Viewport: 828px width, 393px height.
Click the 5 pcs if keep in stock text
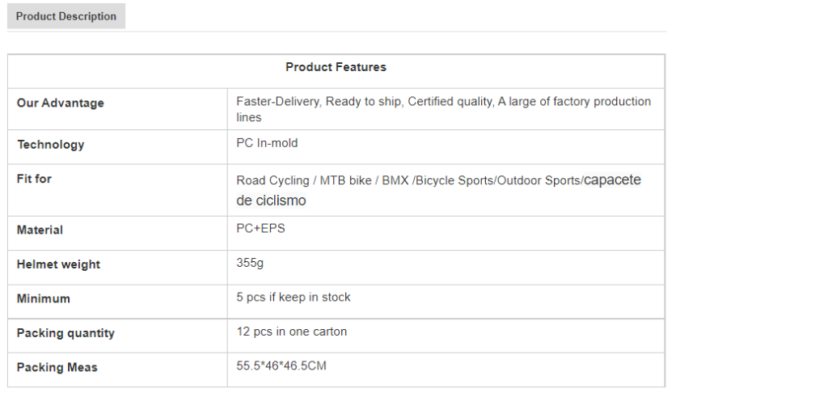click(x=293, y=298)
